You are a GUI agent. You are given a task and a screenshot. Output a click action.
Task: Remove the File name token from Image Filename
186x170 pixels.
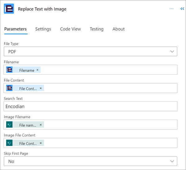[x=41, y=125]
